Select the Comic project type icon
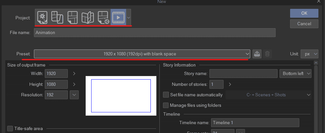The image size is (325, 133). click(72, 17)
